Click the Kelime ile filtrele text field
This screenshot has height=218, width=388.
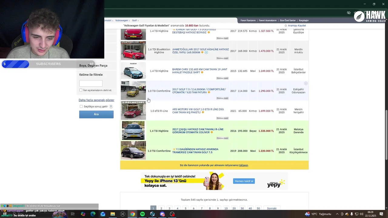(91, 83)
